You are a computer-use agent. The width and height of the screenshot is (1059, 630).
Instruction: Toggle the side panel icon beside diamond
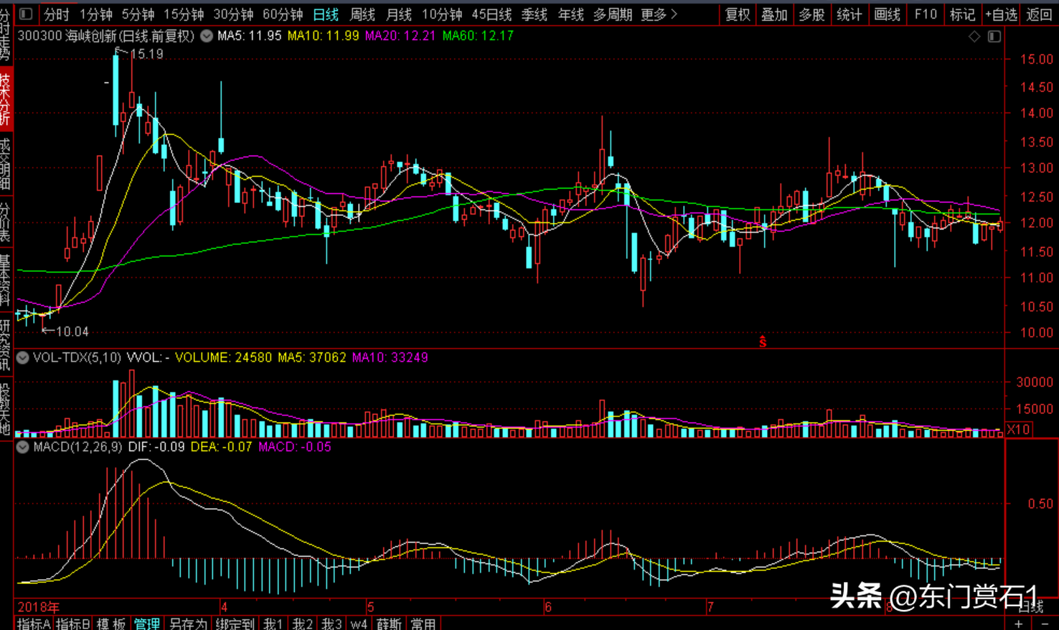click(x=994, y=37)
